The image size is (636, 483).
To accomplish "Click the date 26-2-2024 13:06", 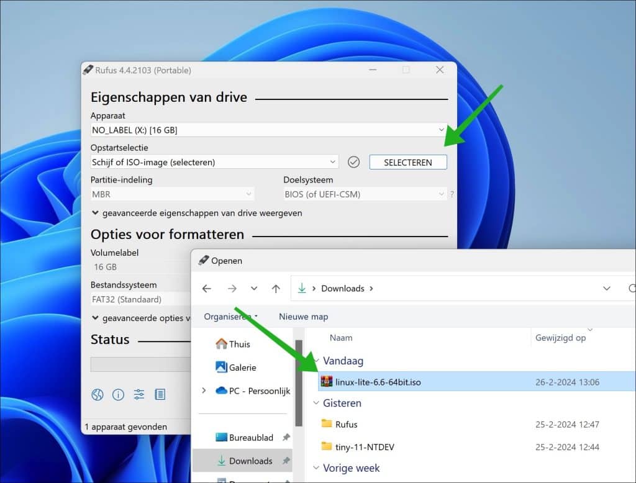I will click(x=567, y=382).
